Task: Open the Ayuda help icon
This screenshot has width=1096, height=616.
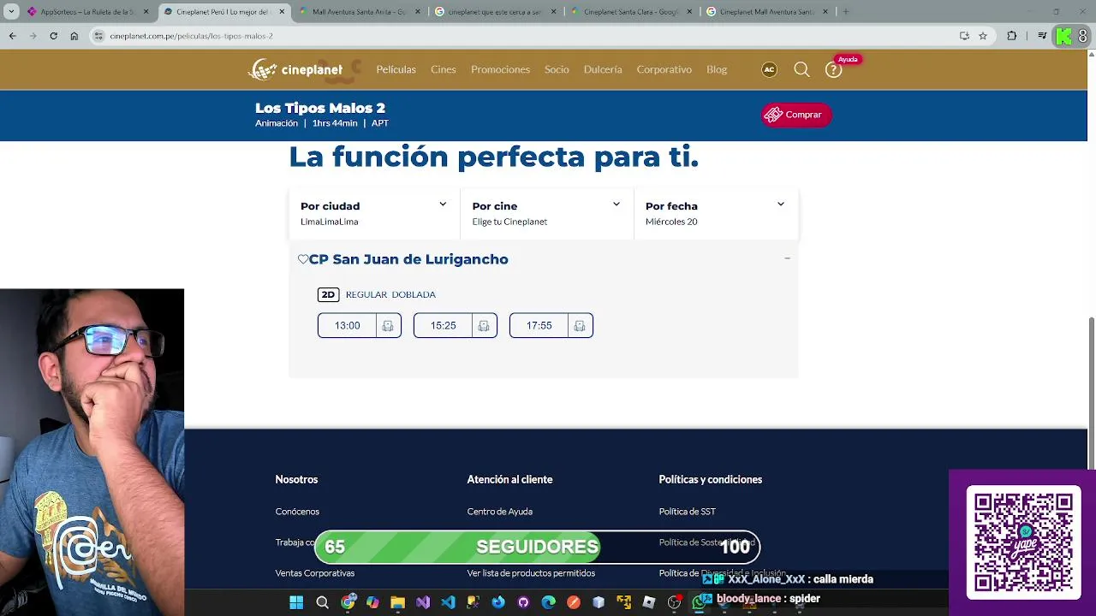Action: (833, 70)
